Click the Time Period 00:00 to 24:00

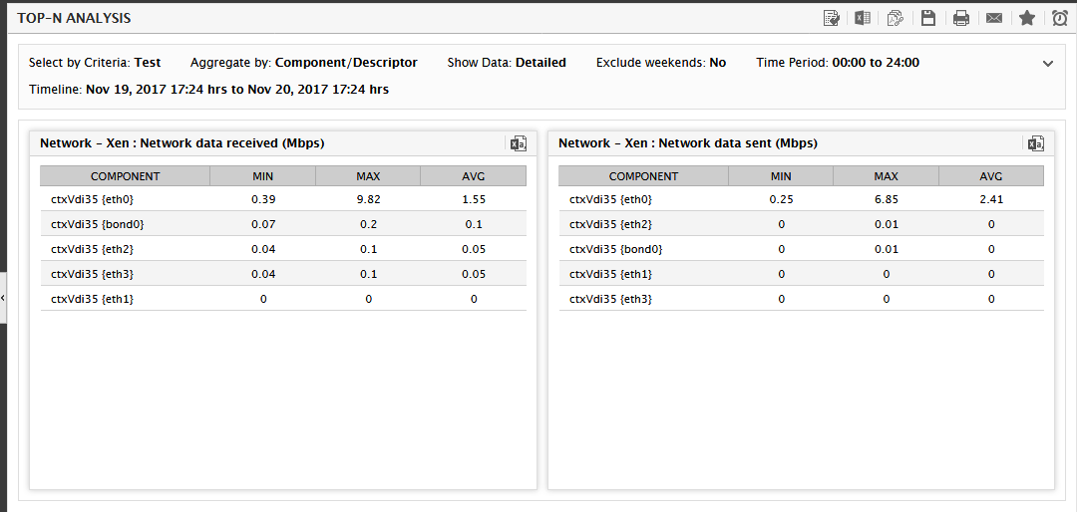tap(876, 63)
